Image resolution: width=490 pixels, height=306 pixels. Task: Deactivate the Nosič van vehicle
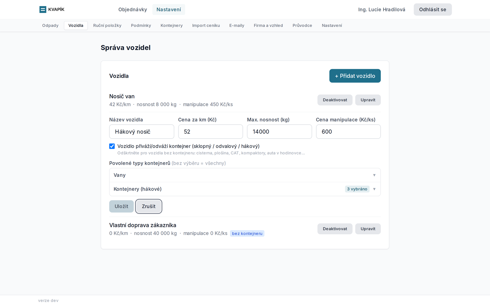tap(335, 100)
